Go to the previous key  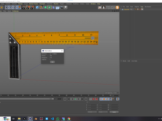69,99
